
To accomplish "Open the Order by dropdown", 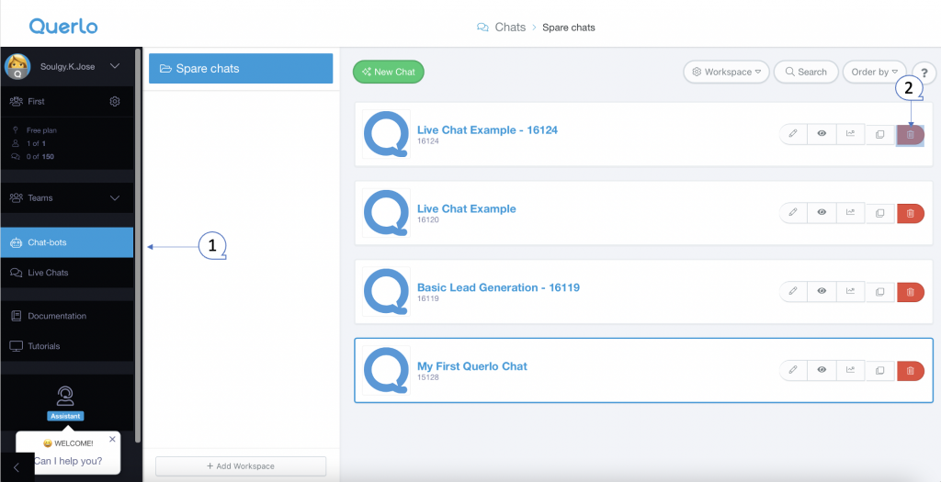I will pyautogui.click(x=875, y=72).
